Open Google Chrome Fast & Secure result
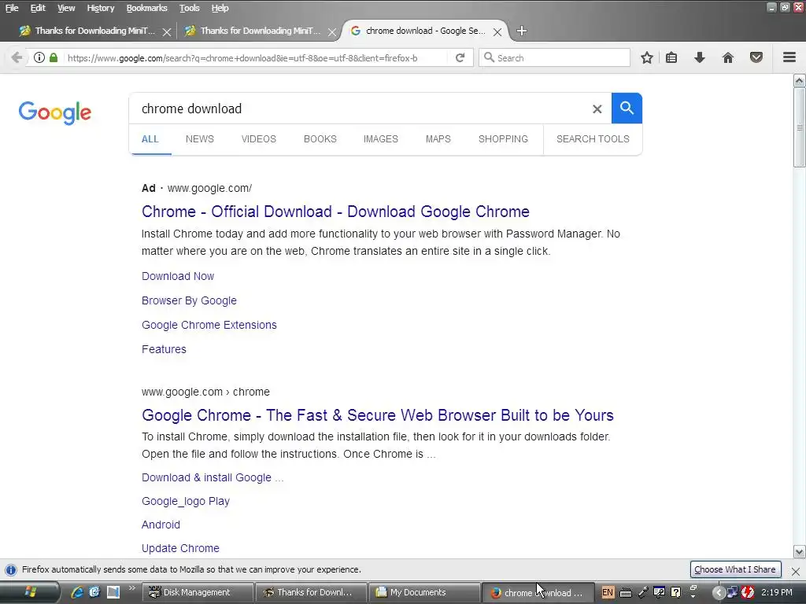Image resolution: width=806 pixels, height=604 pixels. [x=378, y=415]
